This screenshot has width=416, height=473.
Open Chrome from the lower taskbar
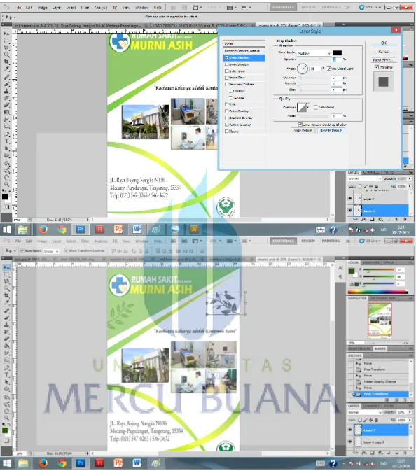pyautogui.click(x=62, y=463)
